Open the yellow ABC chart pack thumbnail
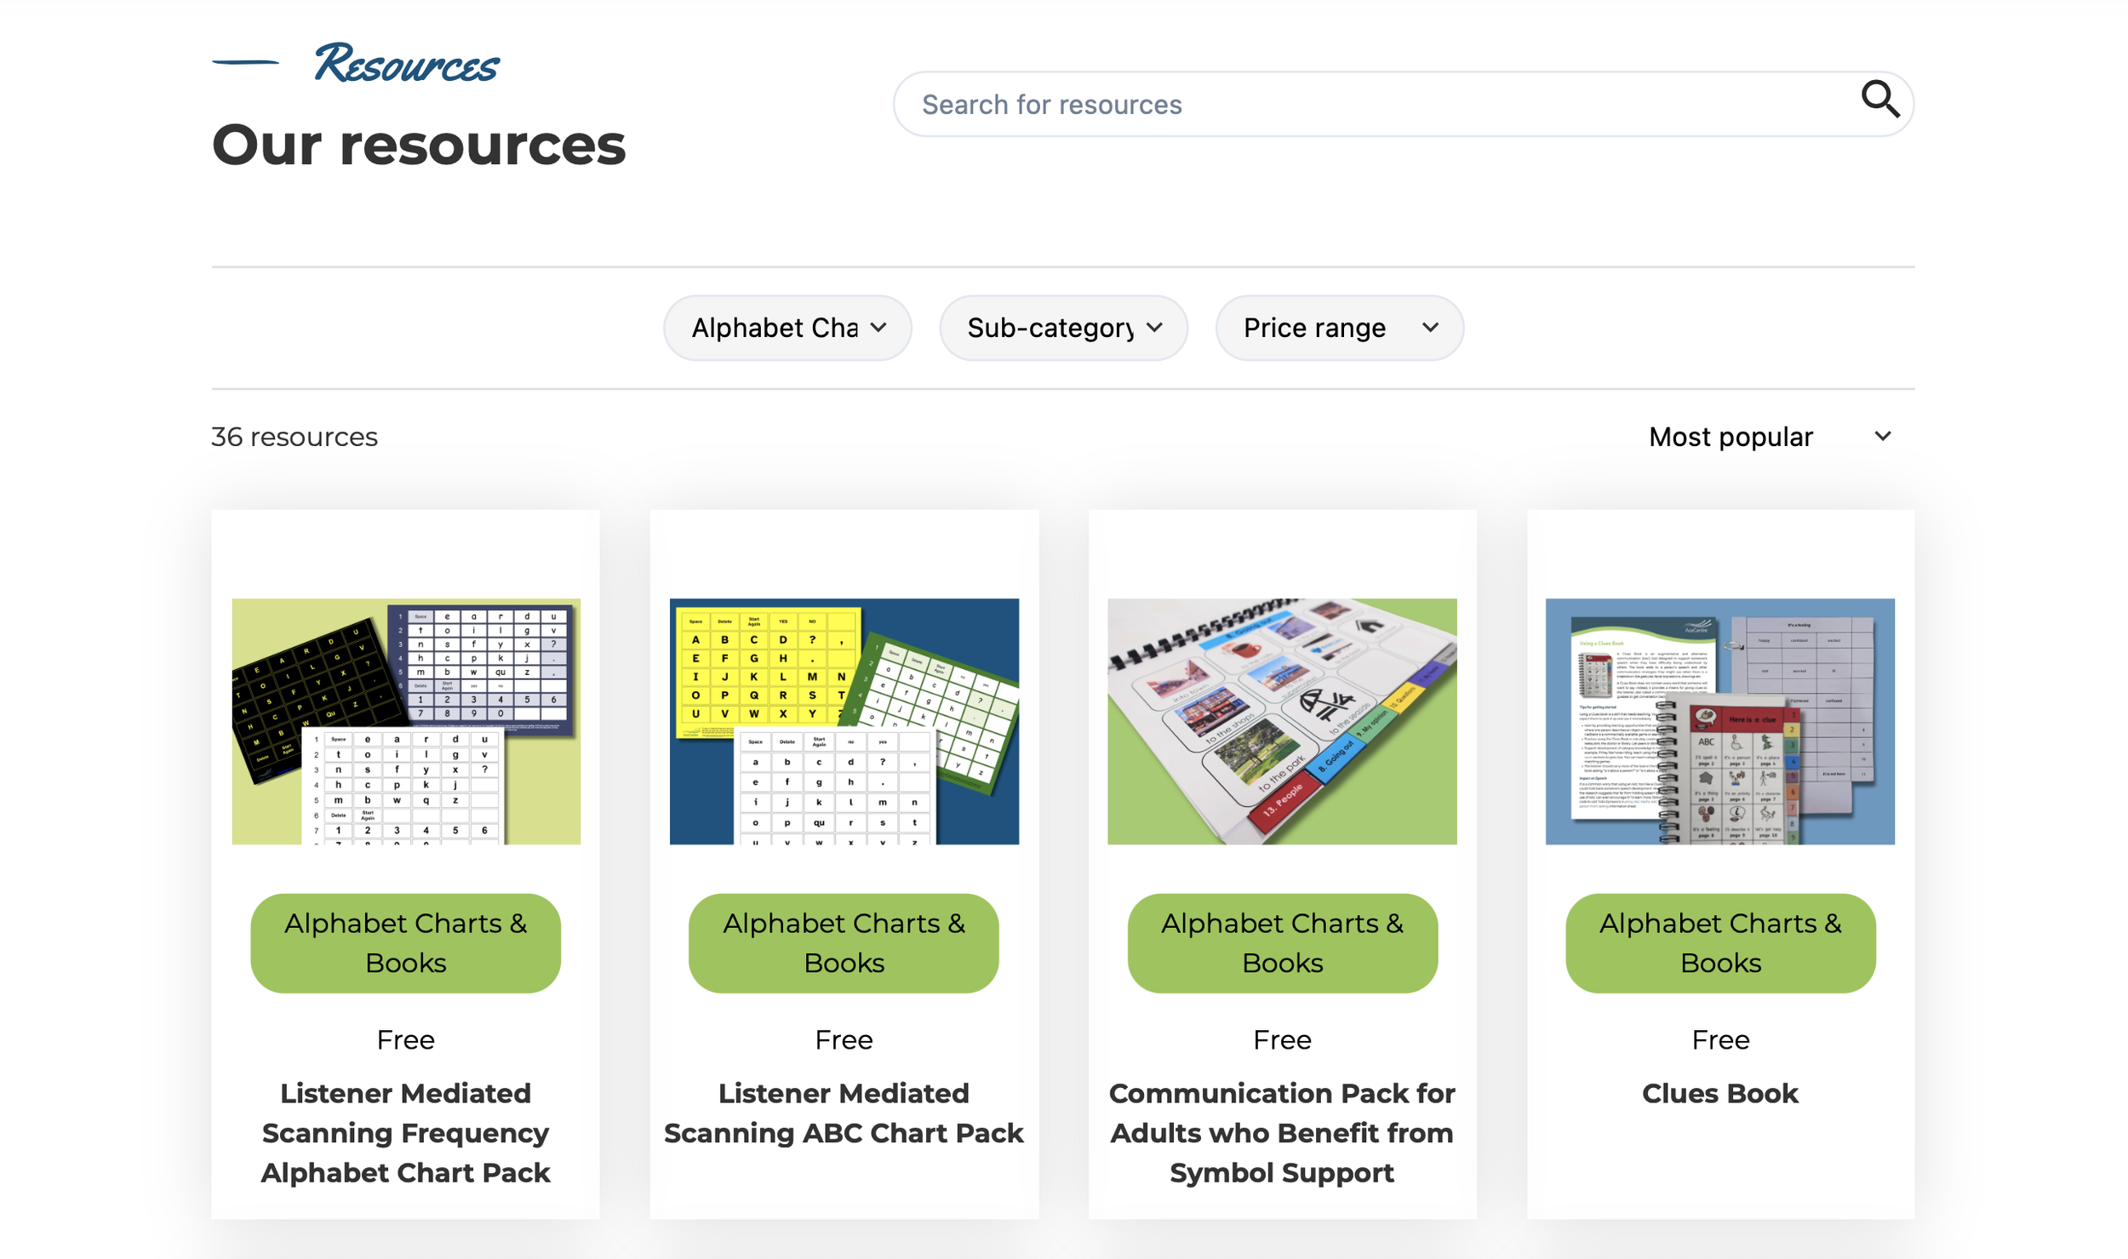 click(844, 721)
